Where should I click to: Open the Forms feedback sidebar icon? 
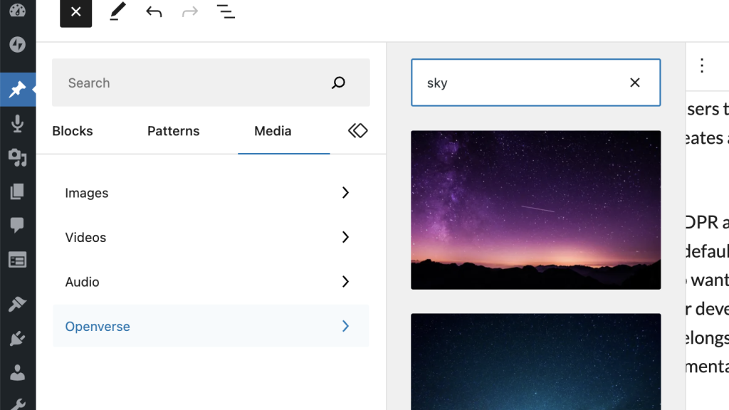click(x=17, y=260)
